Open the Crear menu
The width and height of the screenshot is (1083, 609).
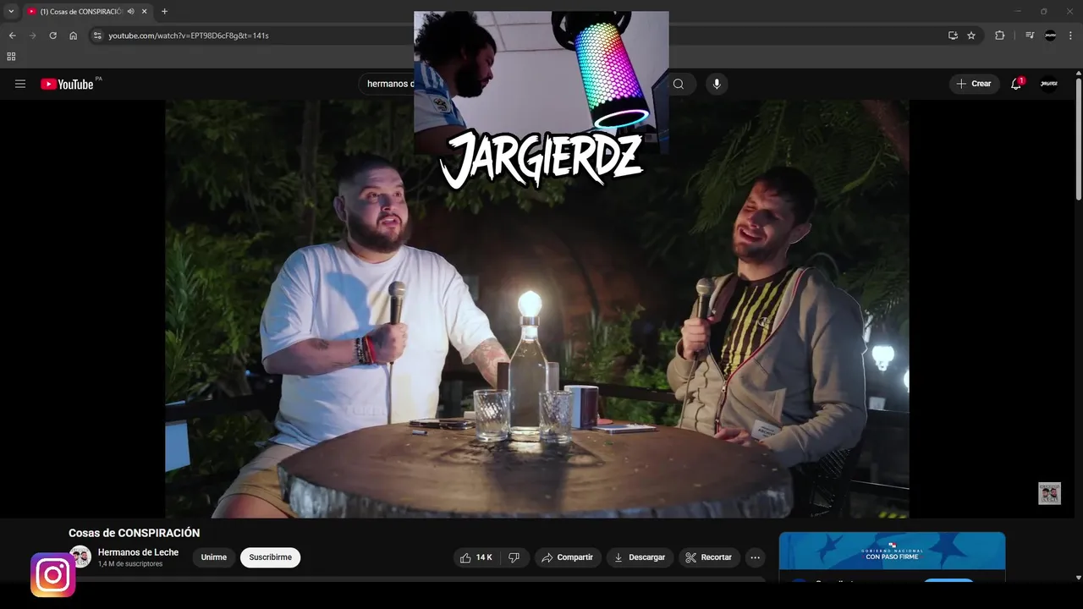point(974,84)
